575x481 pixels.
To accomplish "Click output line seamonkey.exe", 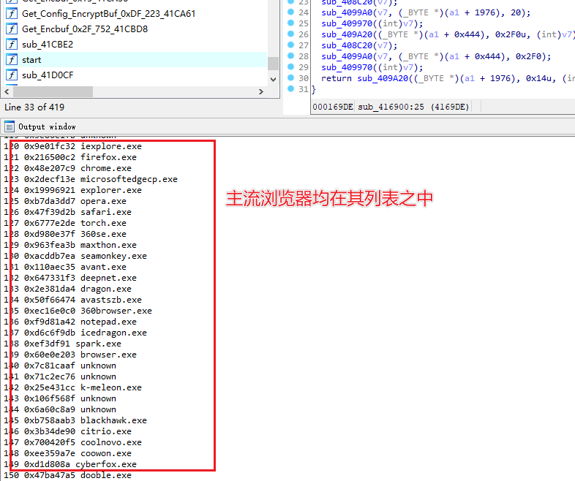I will pyautogui.click(x=75, y=256).
